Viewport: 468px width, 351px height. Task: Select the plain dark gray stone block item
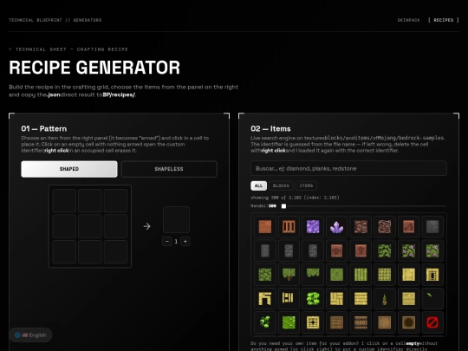432,226
